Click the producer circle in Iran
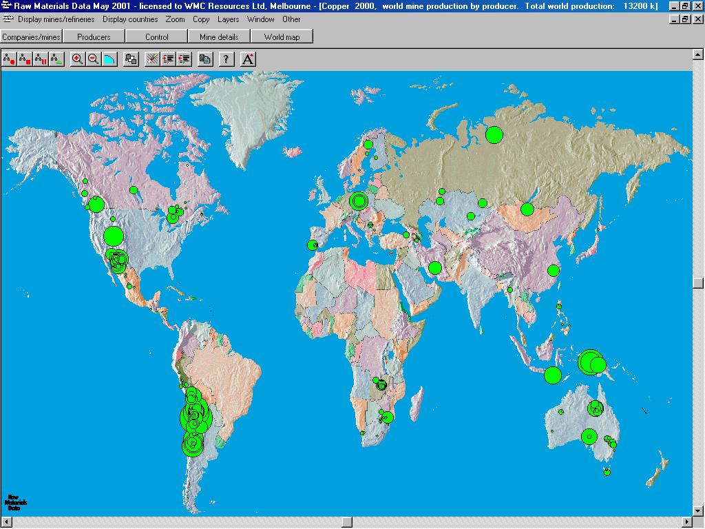Image resolution: width=705 pixels, height=529 pixels. tap(435, 268)
